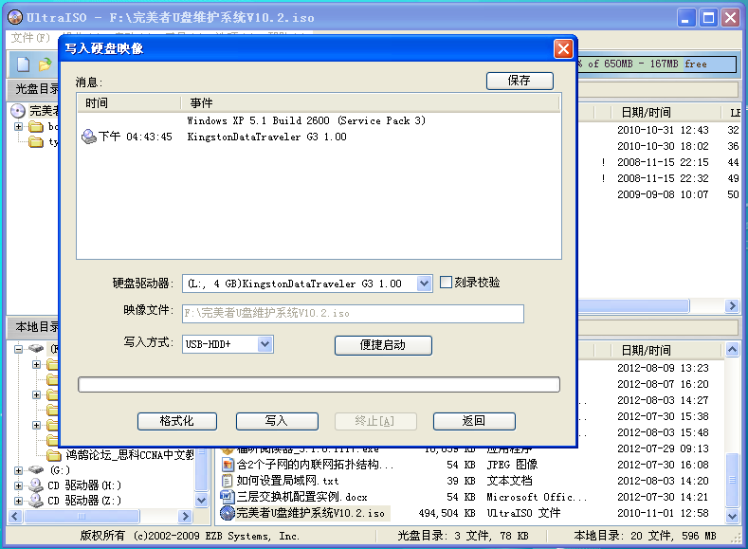Image resolution: width=748 pixels, height=549 pixels.
Task: Click the local tree horizontal scroll right arrow
Action: pyautogui.click(x=185, y=516)
